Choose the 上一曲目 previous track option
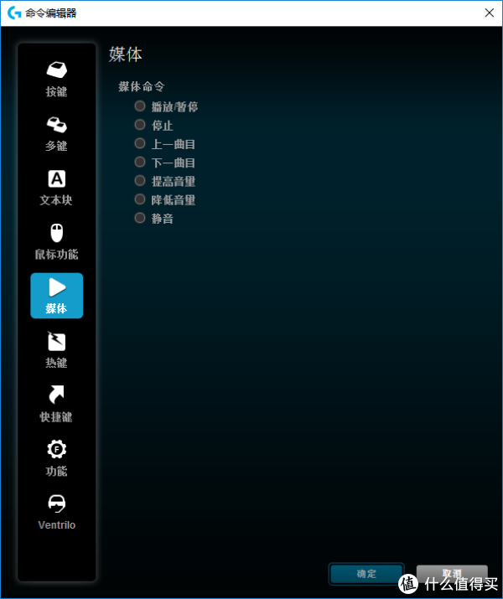 pos(165,143)
